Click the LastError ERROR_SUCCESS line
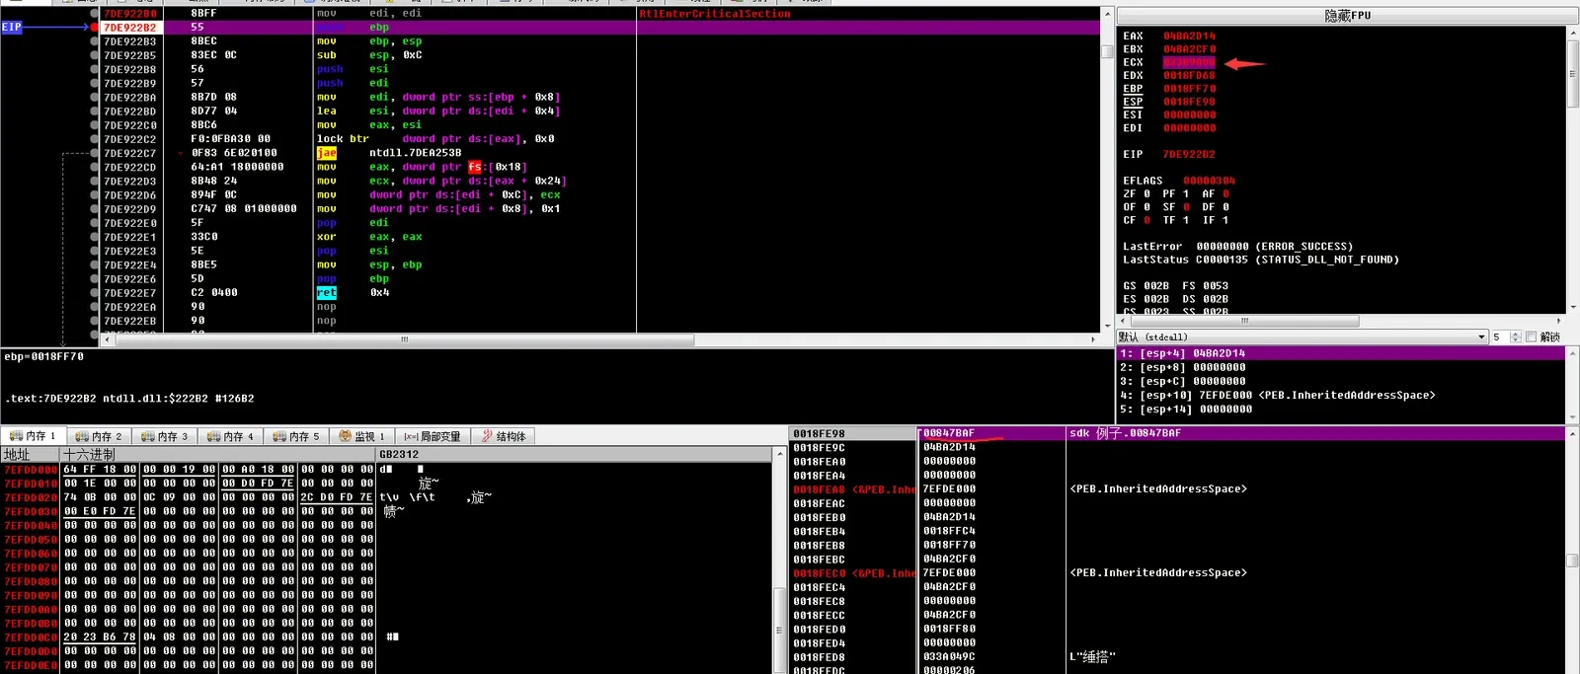Viewport: 1580px width, 674px height. [x=1237, y=247]
